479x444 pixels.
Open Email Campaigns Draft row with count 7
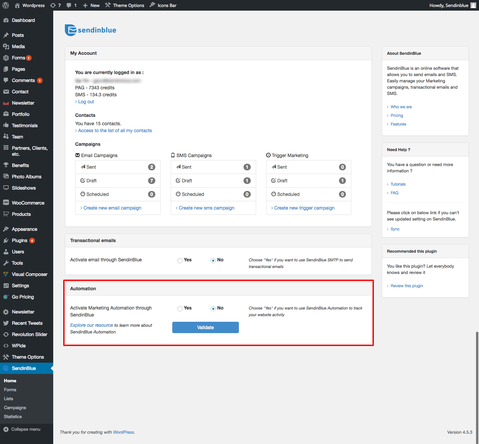(x=118, y=181)
